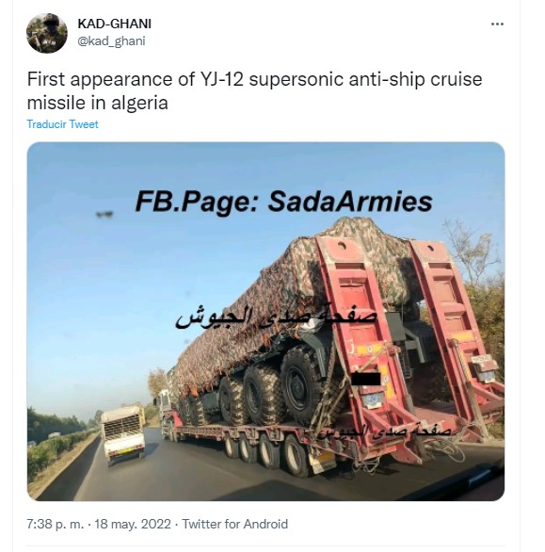This screenshot has width=545, height=552.
Task: Click the Traducir Tweet link
Action: (x=62, y=124)
